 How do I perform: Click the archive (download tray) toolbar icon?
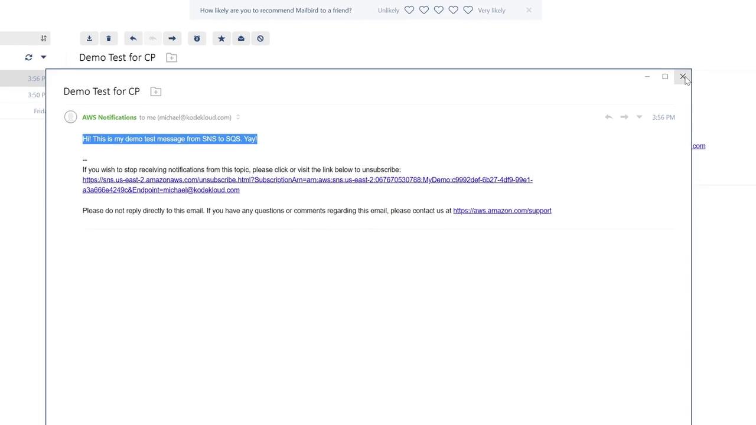[x=89, y=38]
